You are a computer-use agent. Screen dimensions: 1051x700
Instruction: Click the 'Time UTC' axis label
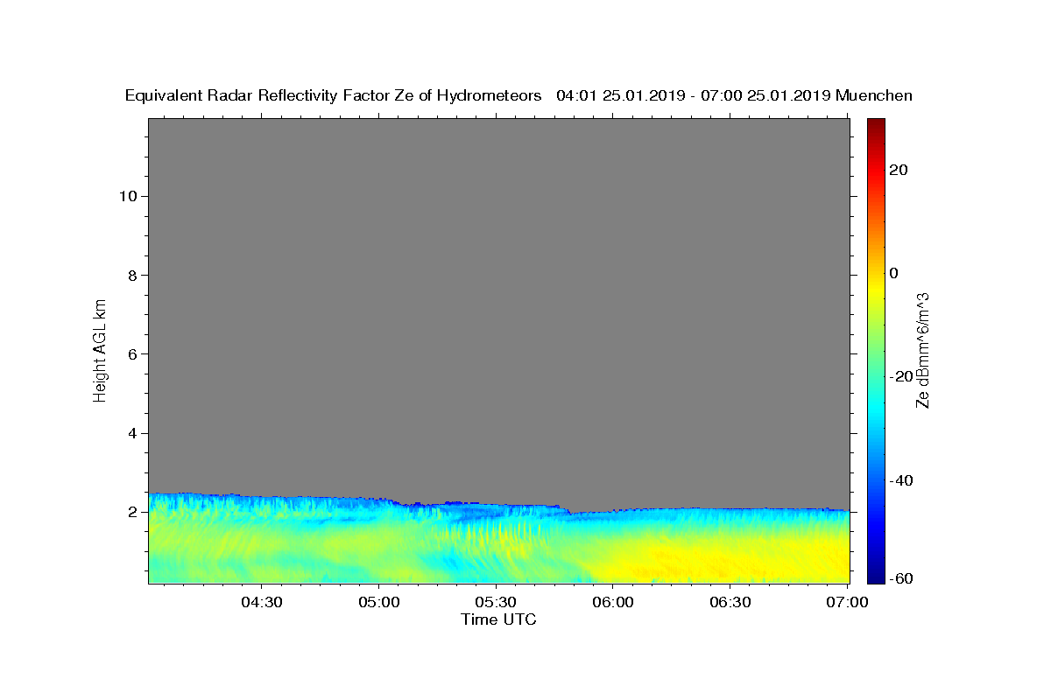coord(498,619)
